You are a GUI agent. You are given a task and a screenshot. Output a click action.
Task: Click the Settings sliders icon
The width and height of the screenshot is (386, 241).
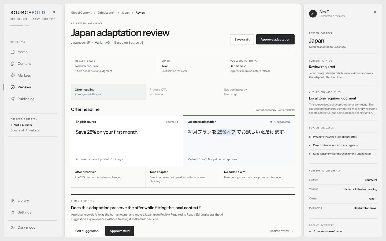pos(13,212)
